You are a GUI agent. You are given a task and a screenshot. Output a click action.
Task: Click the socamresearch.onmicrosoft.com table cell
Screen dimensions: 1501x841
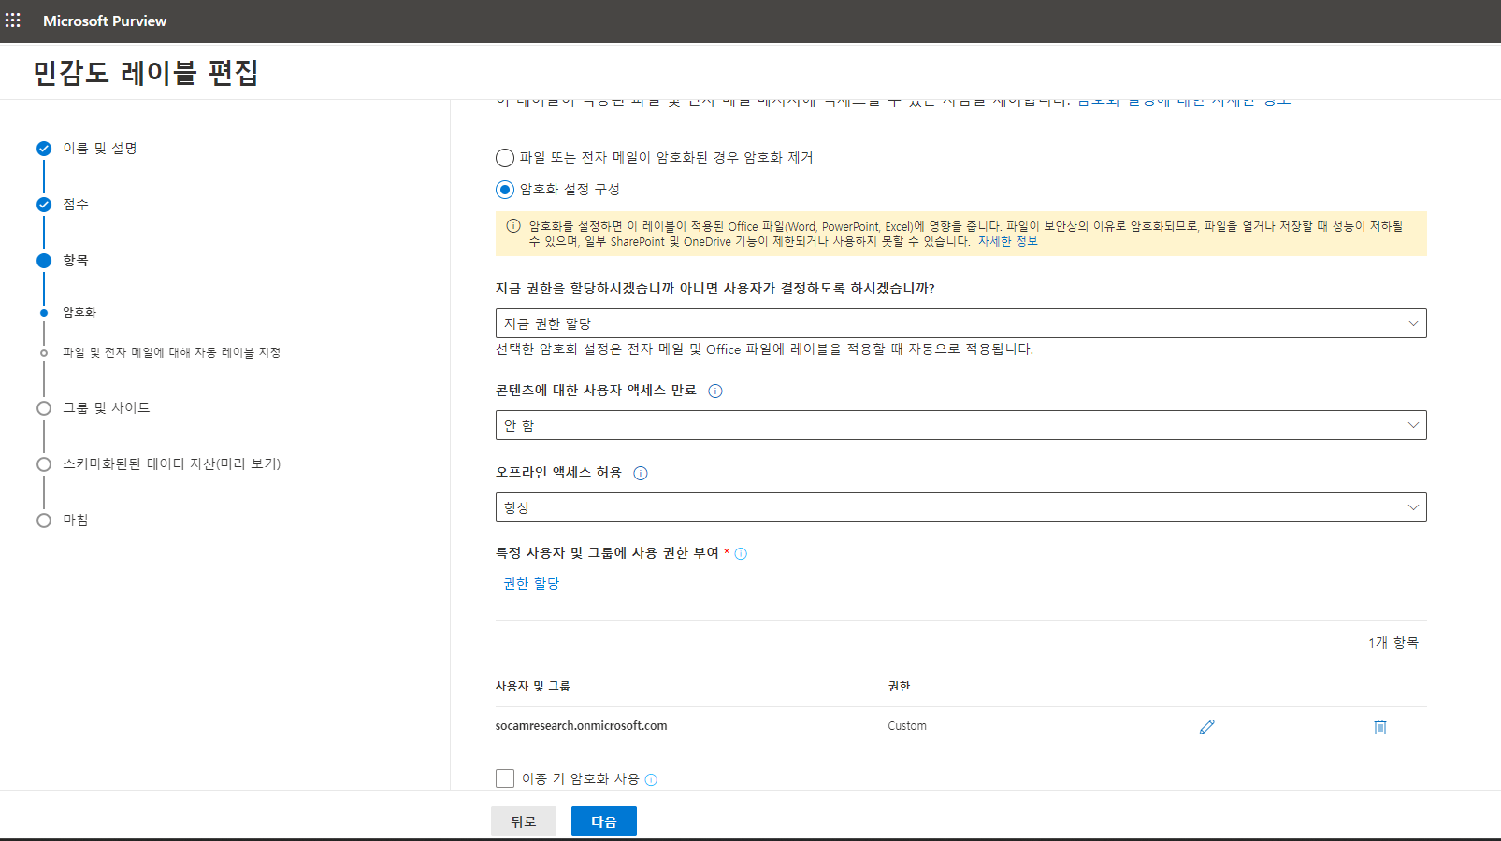581,726
